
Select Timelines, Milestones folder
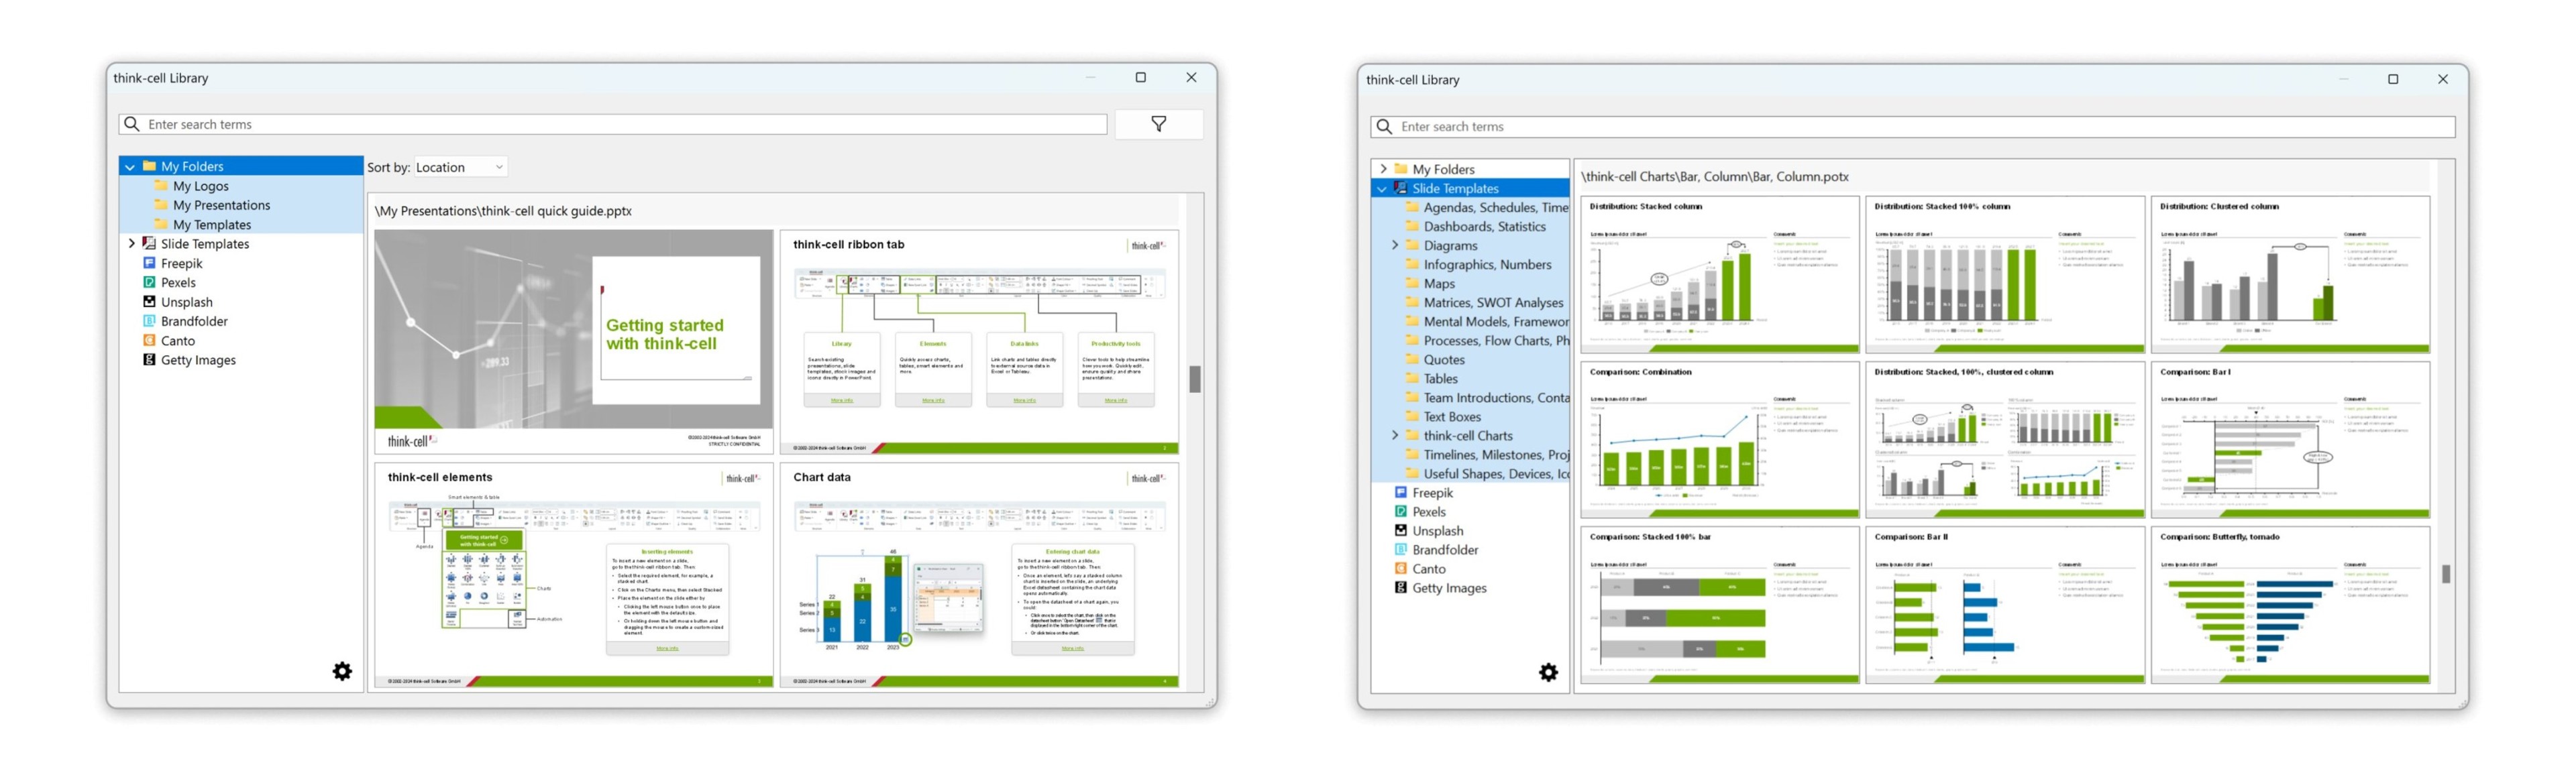[1487, 454]
